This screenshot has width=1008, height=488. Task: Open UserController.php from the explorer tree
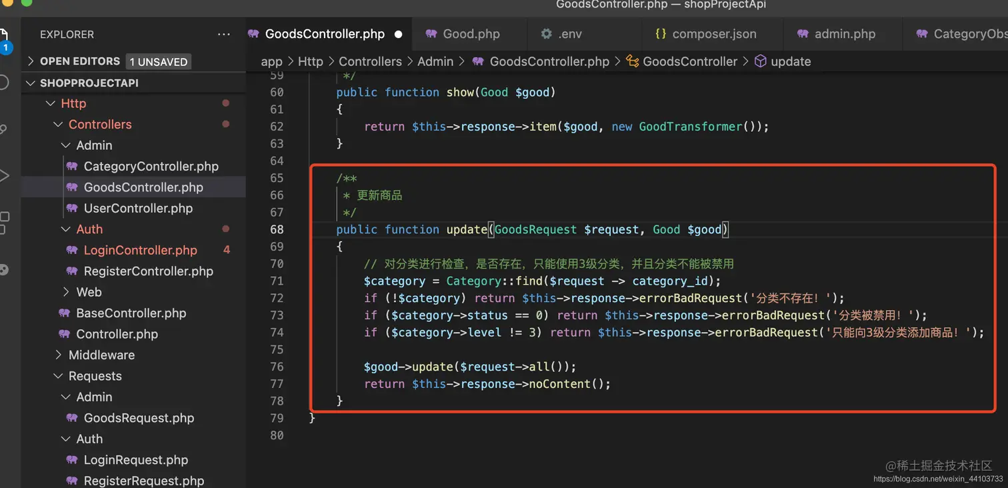pyautogui.click(x=138, y=208)
